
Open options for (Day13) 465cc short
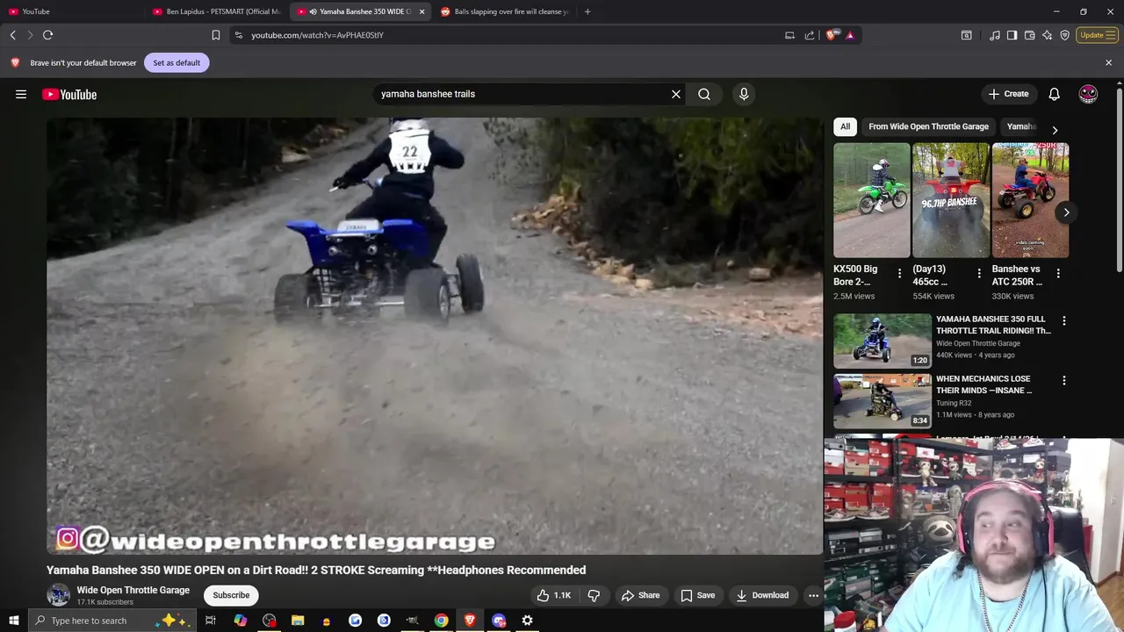tap(979, 274)
